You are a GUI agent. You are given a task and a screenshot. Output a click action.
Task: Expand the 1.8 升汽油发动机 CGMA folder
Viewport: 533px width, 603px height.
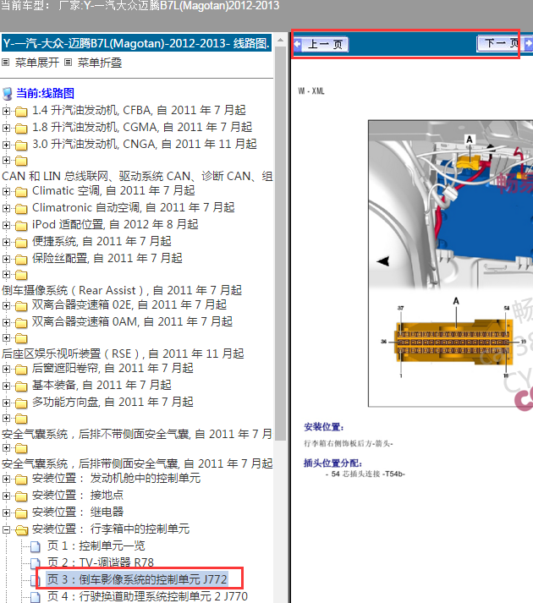tap(6, 128)
